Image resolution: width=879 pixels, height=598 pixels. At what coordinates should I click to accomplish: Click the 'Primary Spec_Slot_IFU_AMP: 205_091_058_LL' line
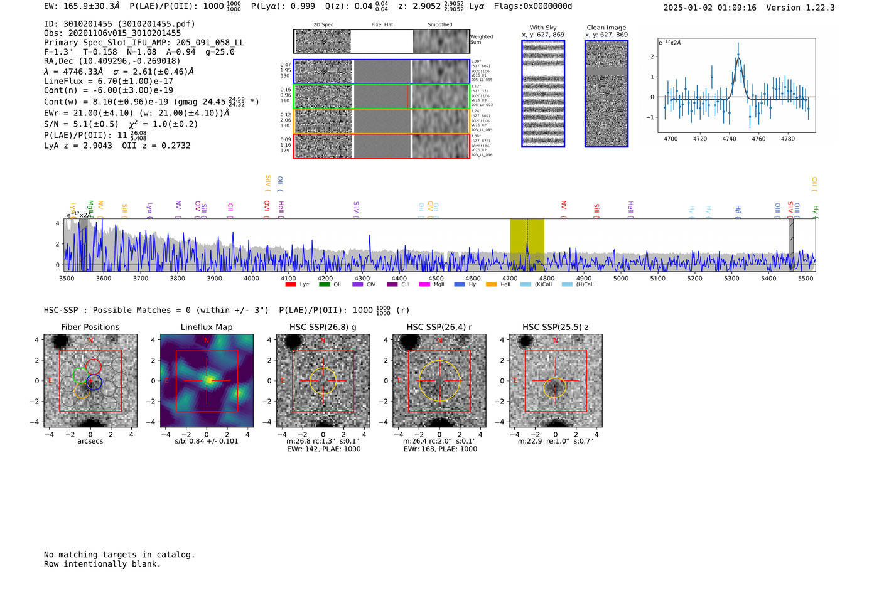coord(144,43)
